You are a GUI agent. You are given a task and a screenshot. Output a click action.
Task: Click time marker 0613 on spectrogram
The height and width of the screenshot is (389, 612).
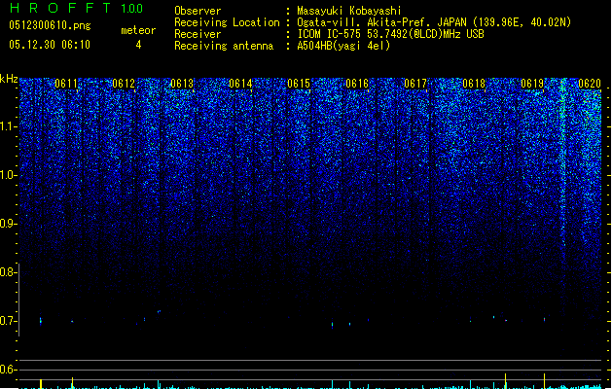[182, 84]
